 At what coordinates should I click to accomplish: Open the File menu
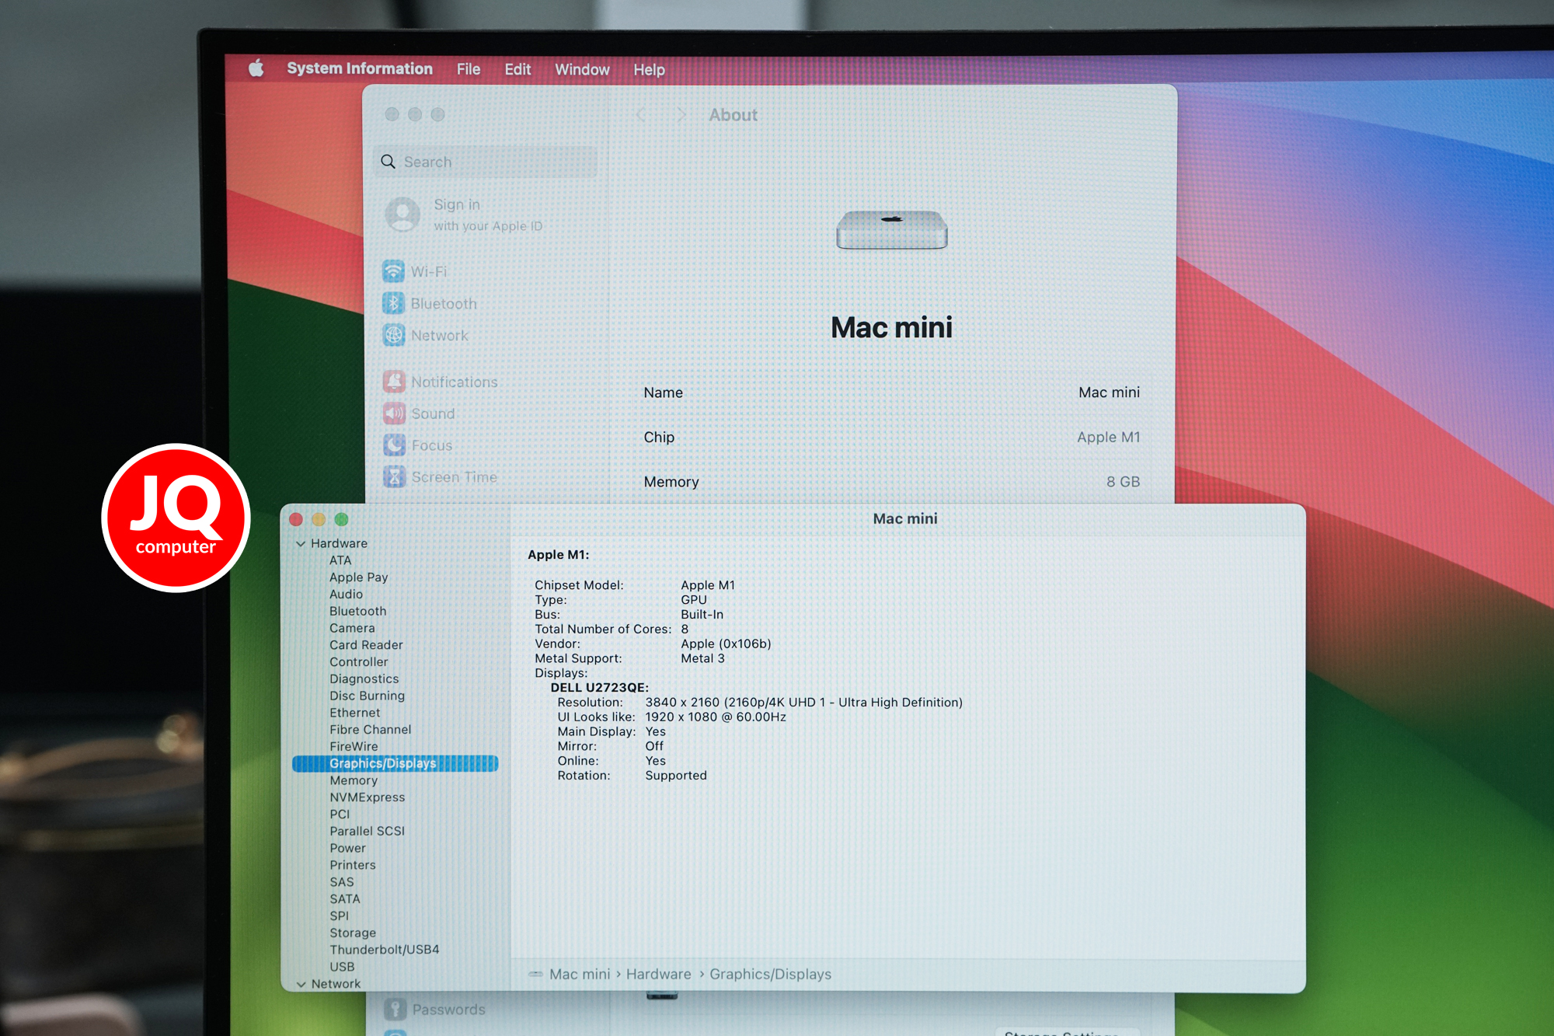[x=469, y=69]
